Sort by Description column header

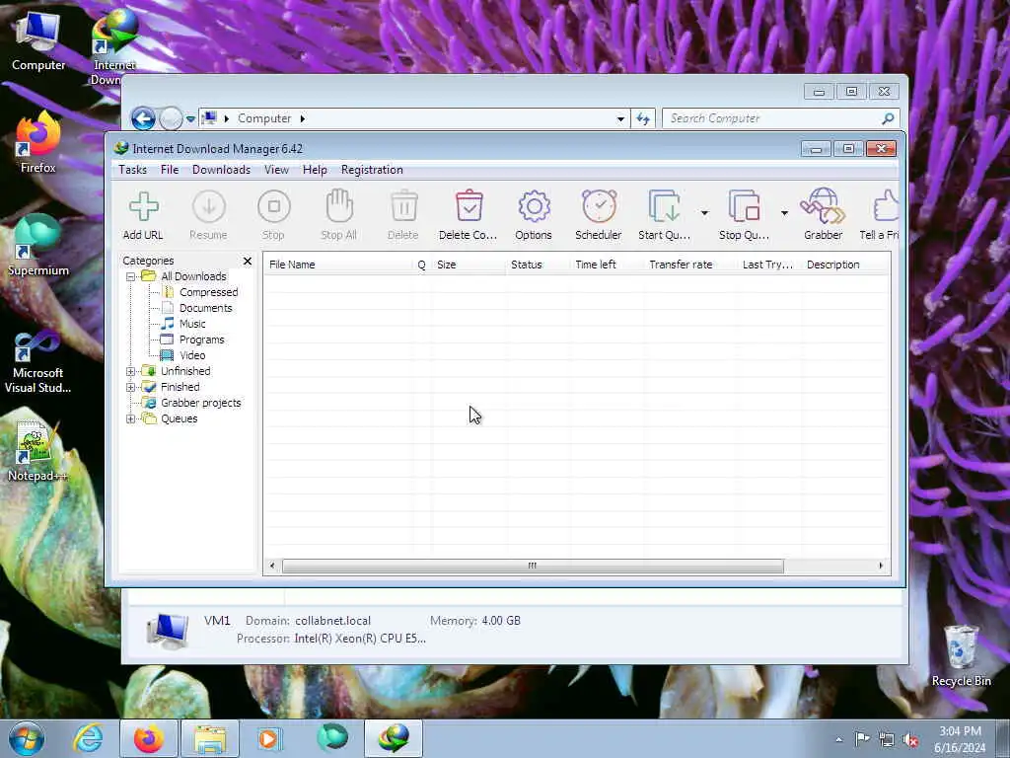click(845, 265)
